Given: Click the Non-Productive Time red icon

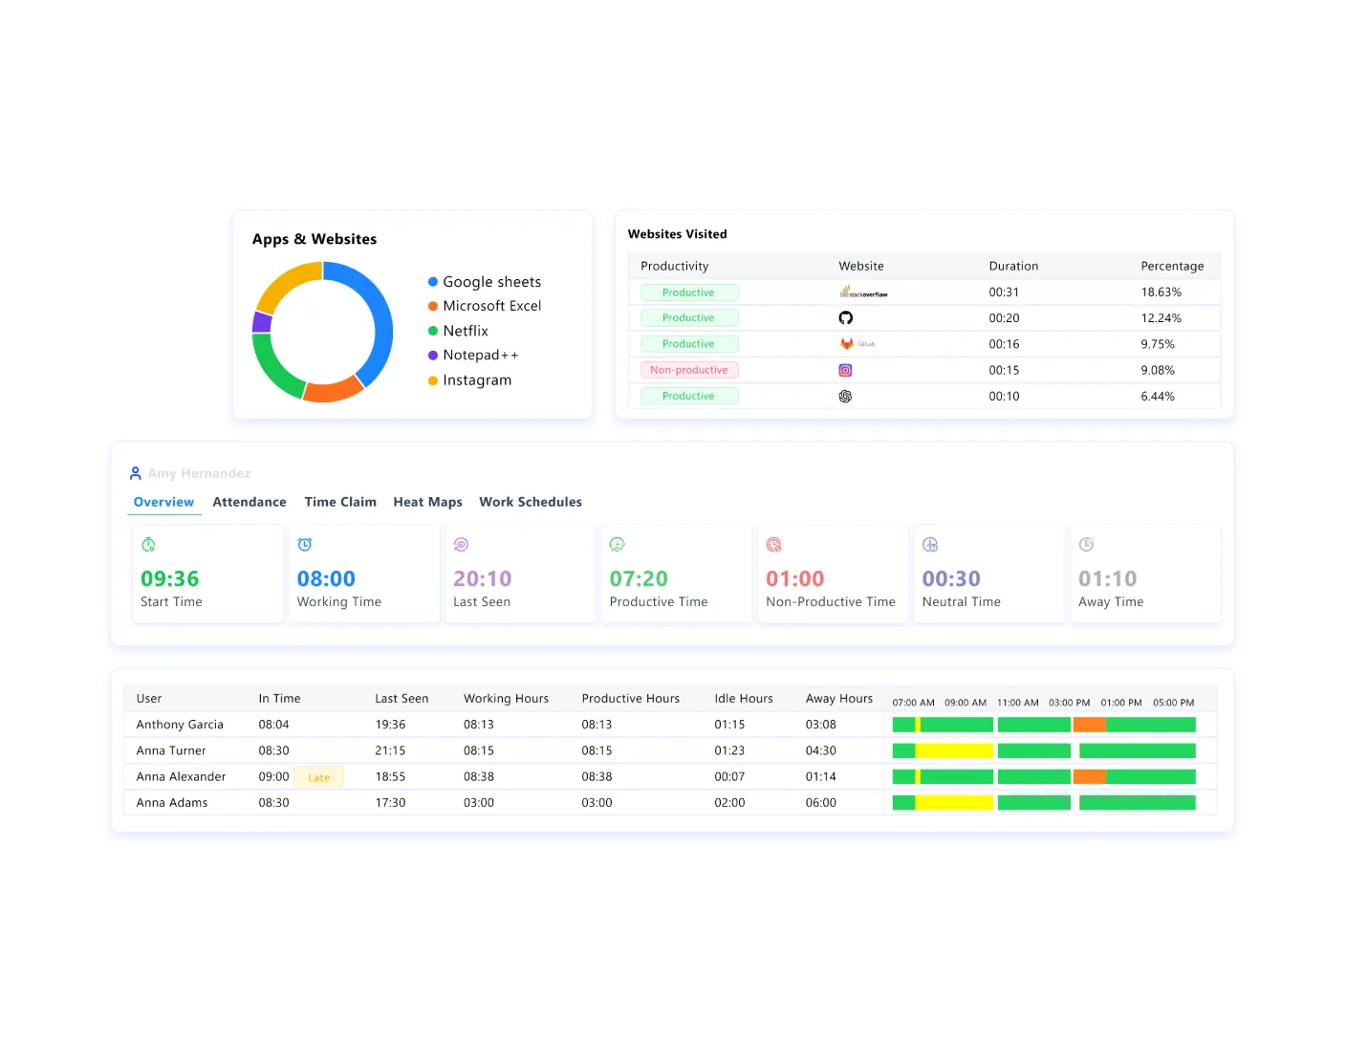Looking at the screenshot, I should tap(773, 545).
